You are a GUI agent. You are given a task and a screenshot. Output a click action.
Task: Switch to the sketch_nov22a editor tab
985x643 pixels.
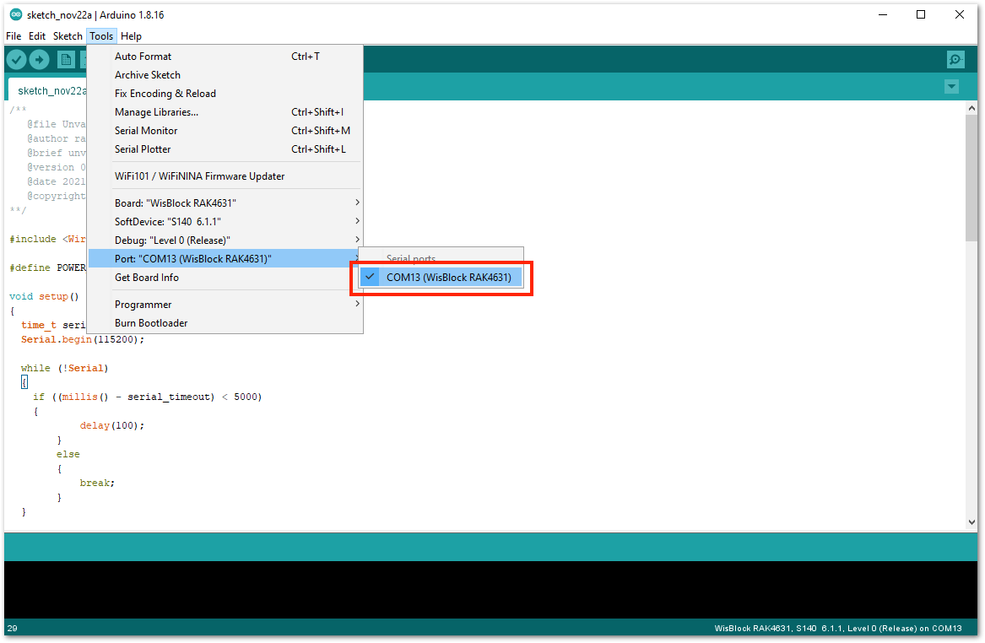pos(48,90)
